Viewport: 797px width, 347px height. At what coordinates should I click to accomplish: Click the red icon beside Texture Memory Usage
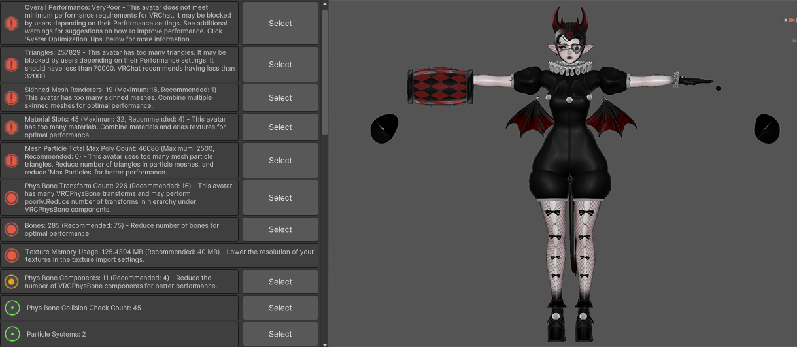11,256
